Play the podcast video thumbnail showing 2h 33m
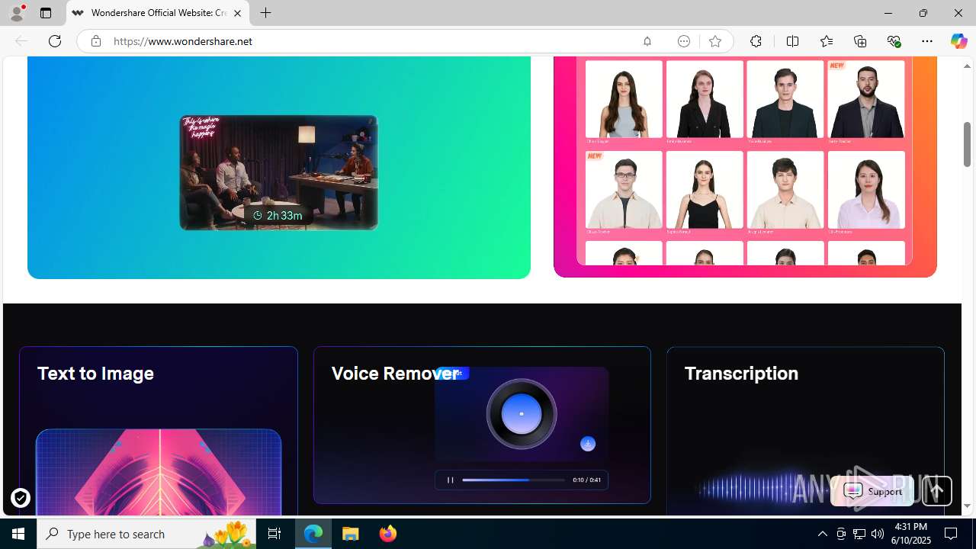This screenshot has height=549, width=976. tap(278, 172)
